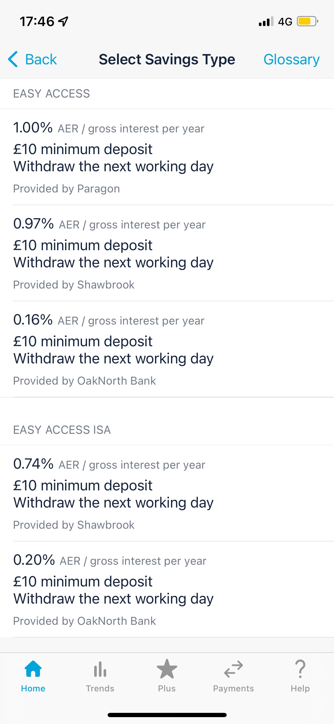Tap the clock time in status bar
Viewport: 334px width, 724px height.
(37, 21)
